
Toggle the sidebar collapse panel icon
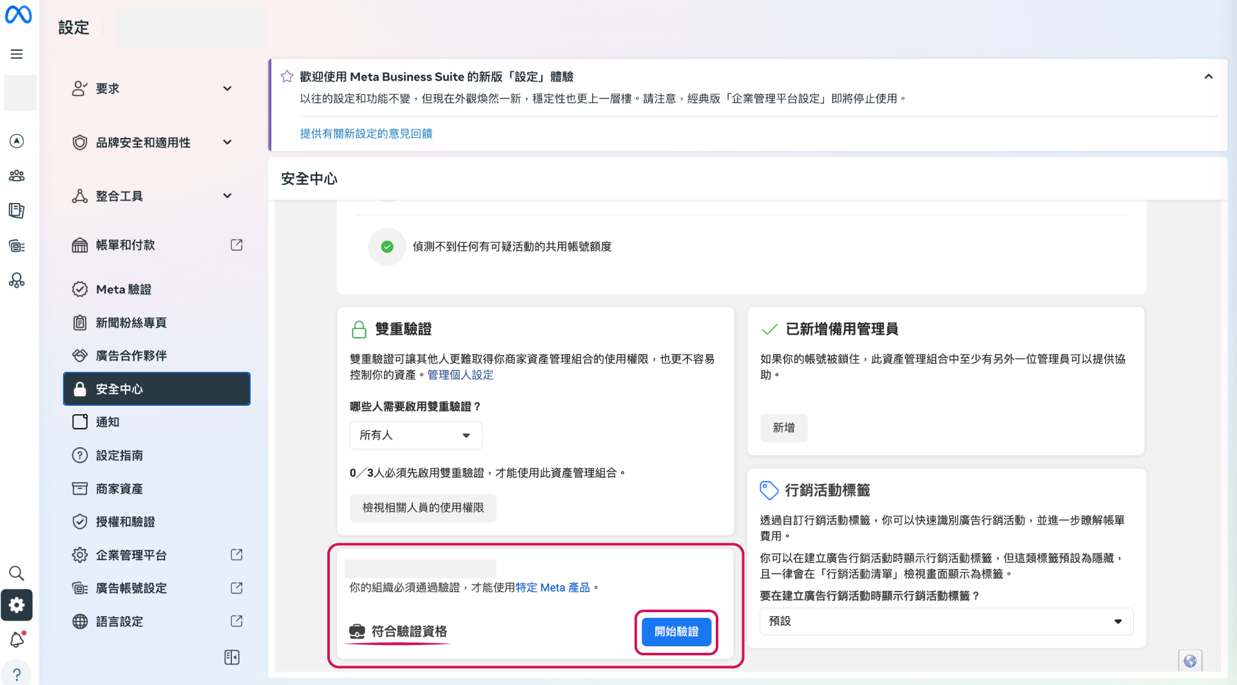pos(232,657)
